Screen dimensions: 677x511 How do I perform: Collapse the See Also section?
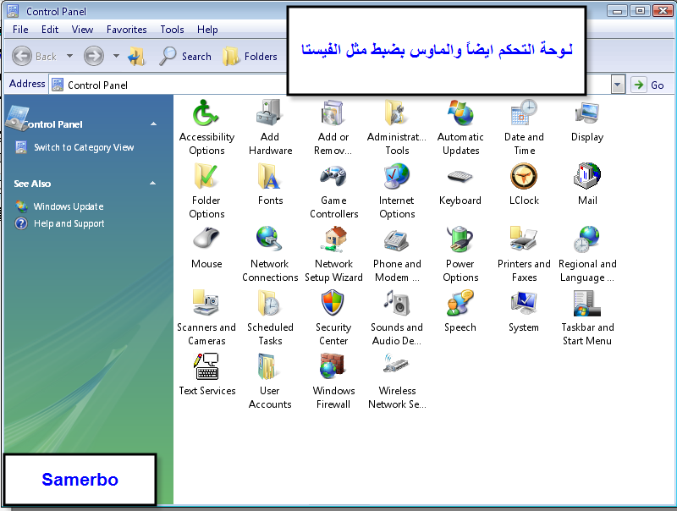click(153, 184)
